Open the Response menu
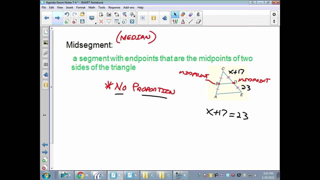 (114, 7)
